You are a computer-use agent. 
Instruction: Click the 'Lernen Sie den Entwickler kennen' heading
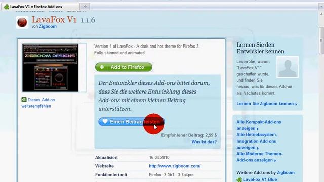pos(260,48)
